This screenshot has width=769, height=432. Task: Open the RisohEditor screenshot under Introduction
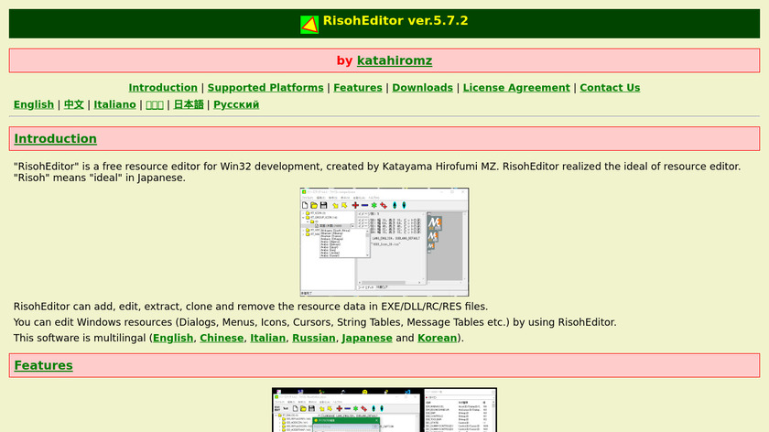click(384, 242)
